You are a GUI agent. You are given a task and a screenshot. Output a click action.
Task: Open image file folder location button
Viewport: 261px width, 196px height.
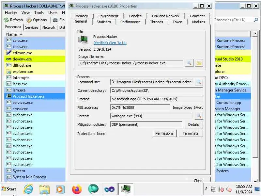[x=199, y=63]
